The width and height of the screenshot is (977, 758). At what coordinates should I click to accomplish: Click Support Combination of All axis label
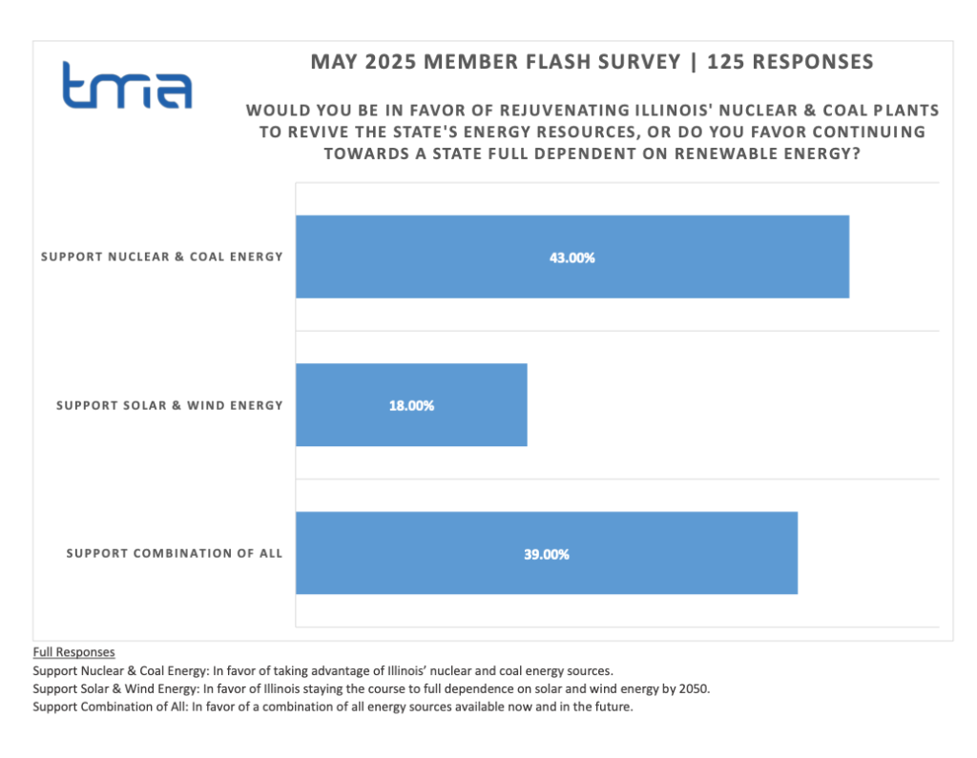[175, 553]
